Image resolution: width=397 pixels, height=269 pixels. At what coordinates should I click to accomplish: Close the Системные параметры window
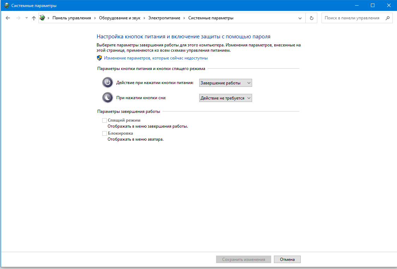point(389,5)
